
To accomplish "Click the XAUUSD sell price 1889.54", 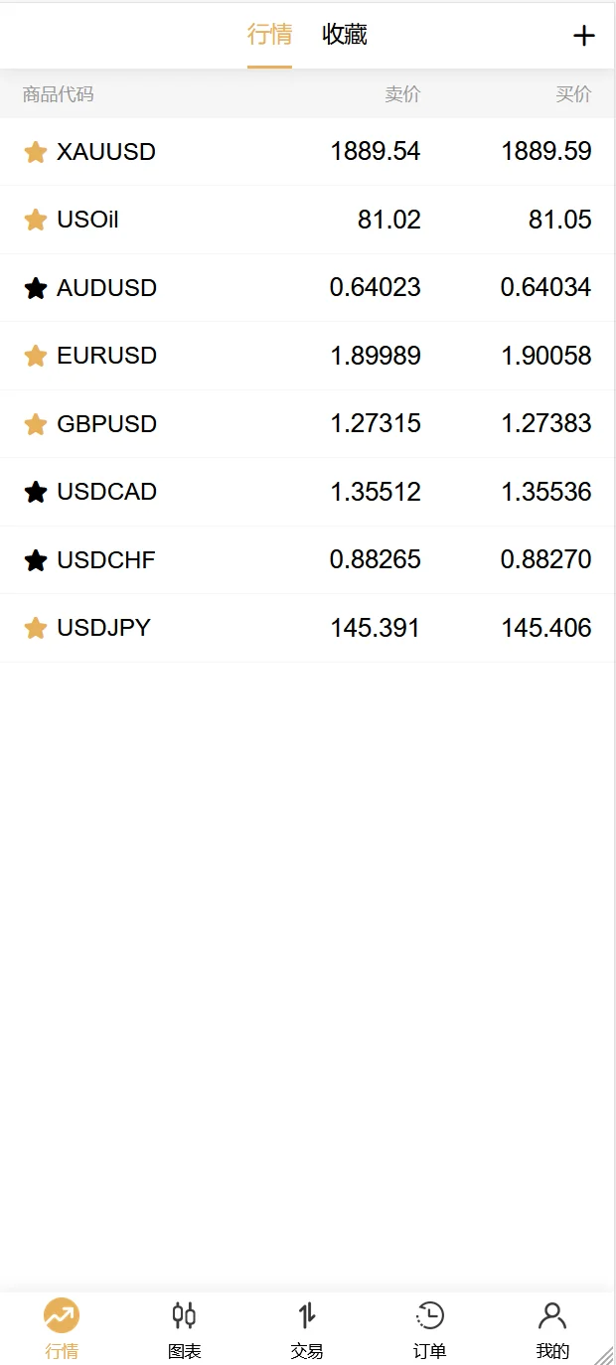I will pos(376,151).
